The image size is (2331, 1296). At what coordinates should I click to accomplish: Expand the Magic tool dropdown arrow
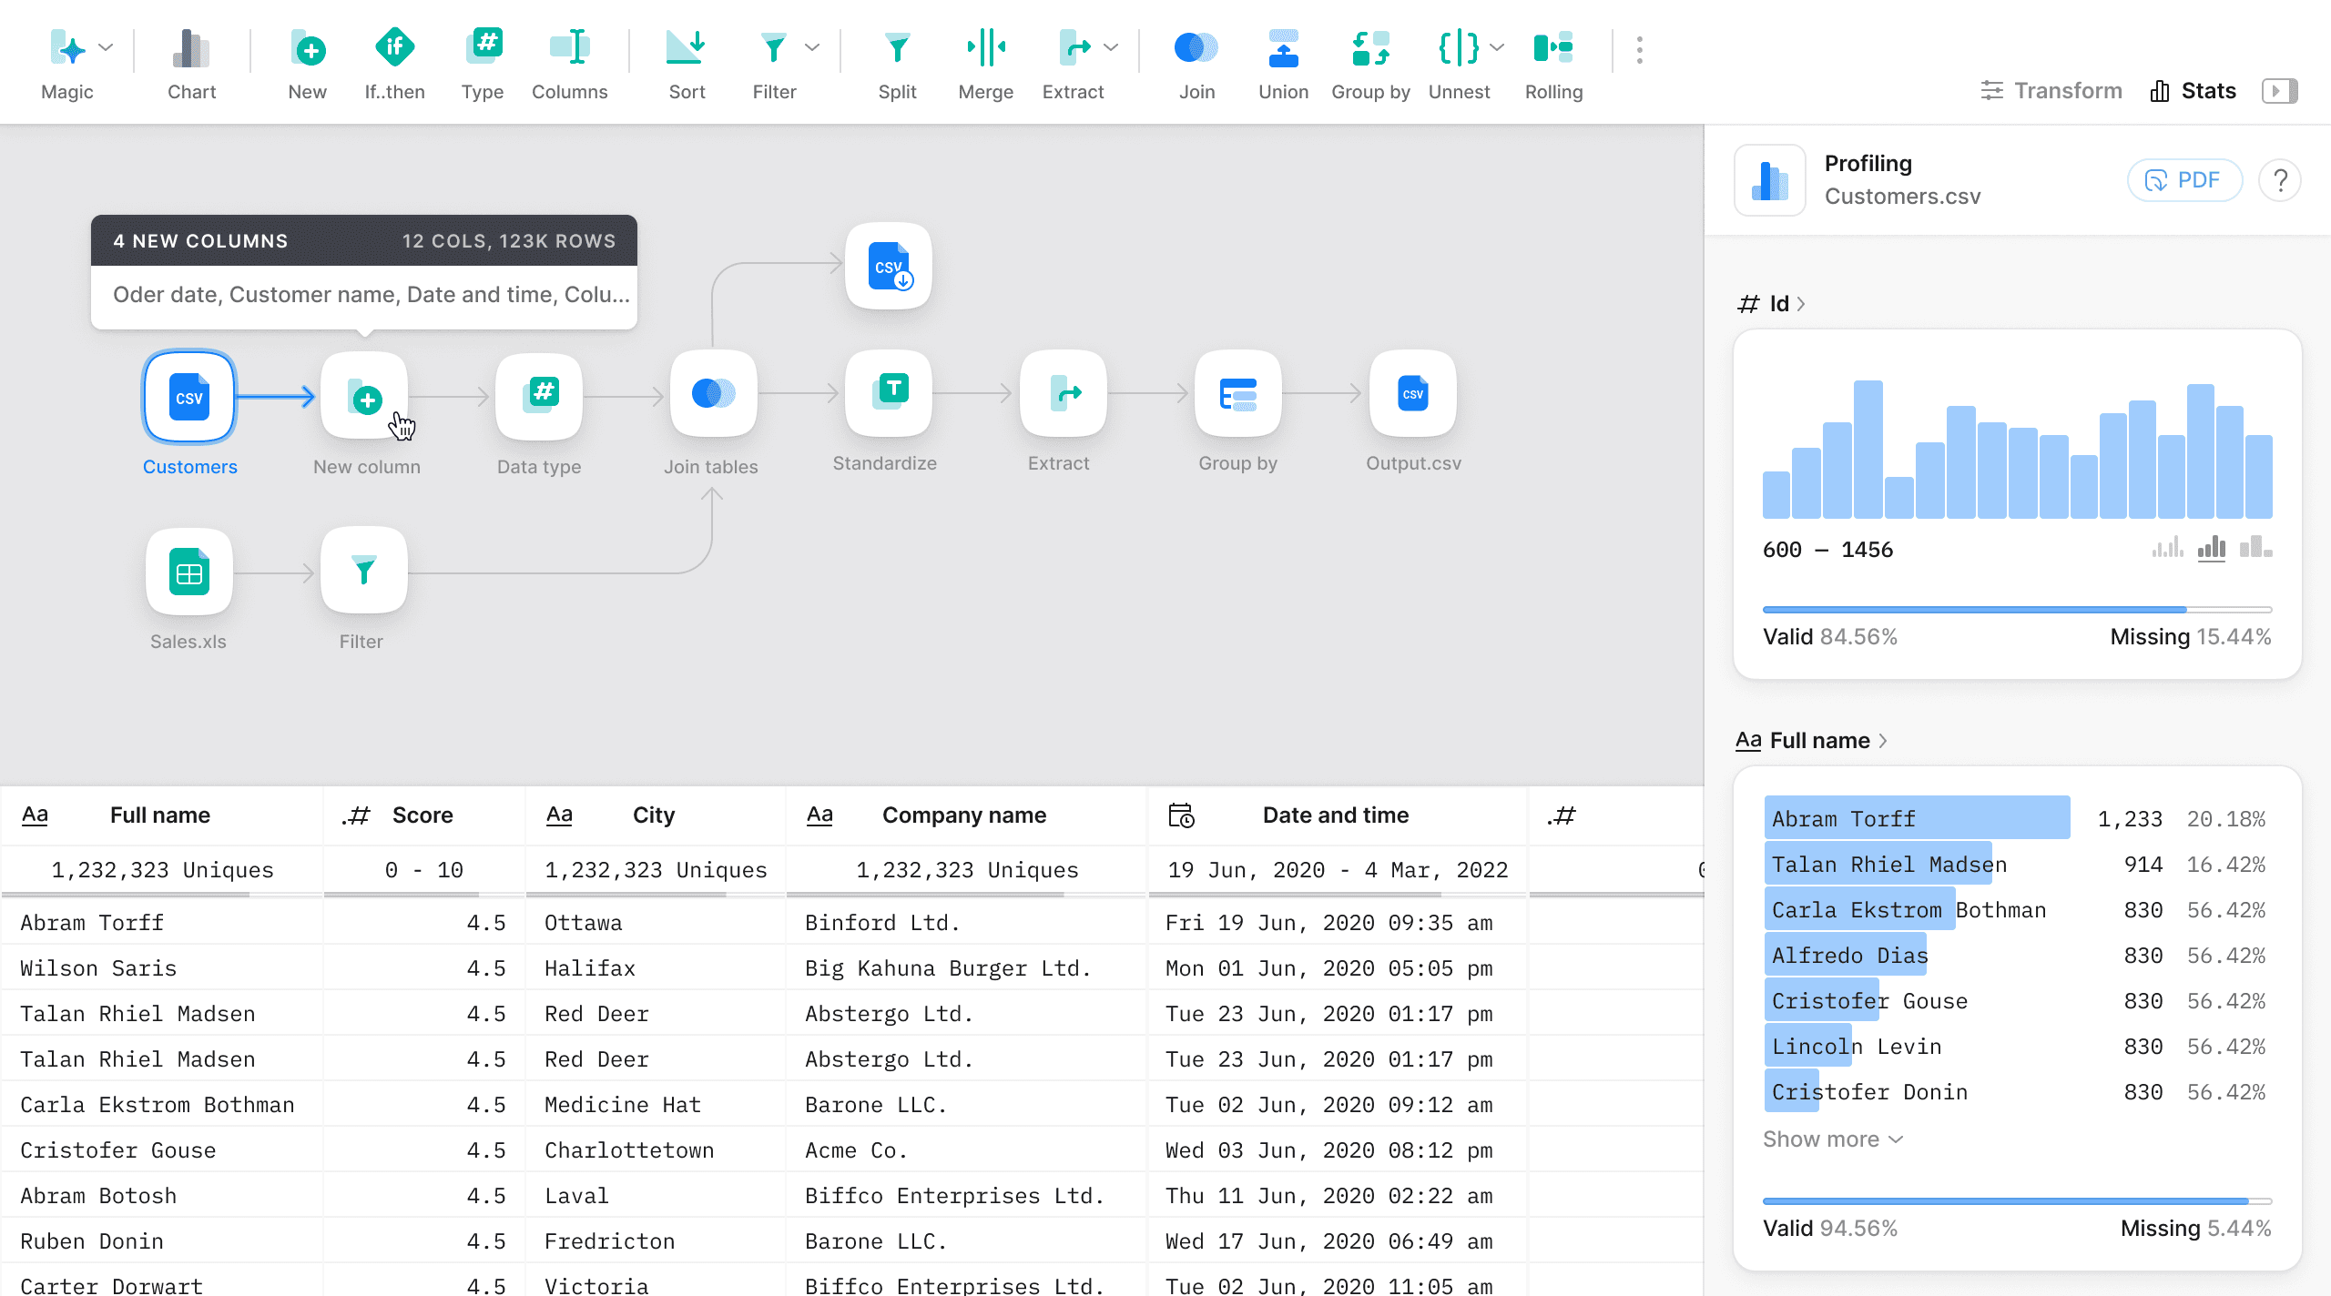(106, 47)
